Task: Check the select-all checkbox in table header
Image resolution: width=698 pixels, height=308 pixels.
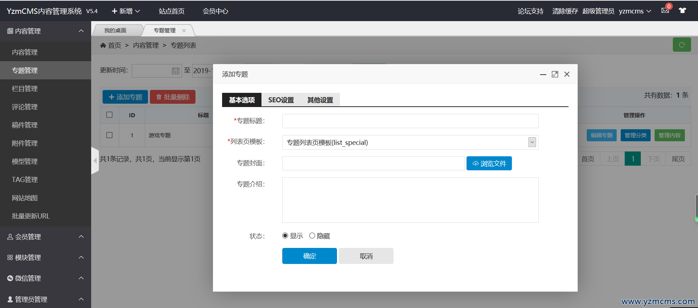Action: [x=109, y=115]
